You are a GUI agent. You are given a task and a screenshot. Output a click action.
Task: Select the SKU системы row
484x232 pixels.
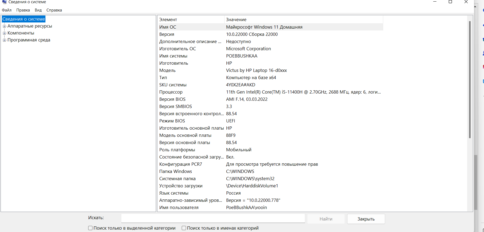tap(271, 85)
